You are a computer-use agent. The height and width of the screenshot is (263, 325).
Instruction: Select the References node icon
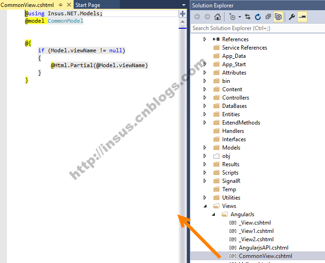pos(216,39)
